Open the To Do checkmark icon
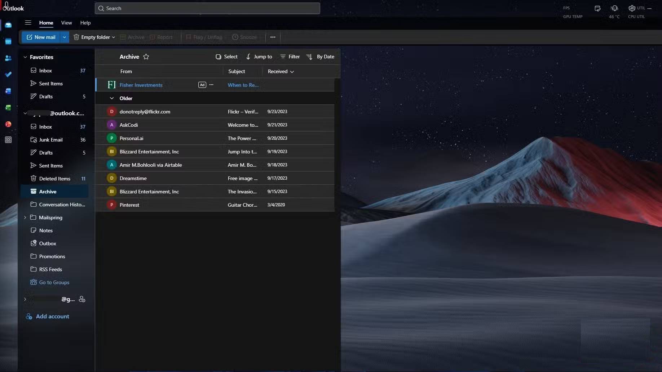The image size is (662, 372). [8, 75]
